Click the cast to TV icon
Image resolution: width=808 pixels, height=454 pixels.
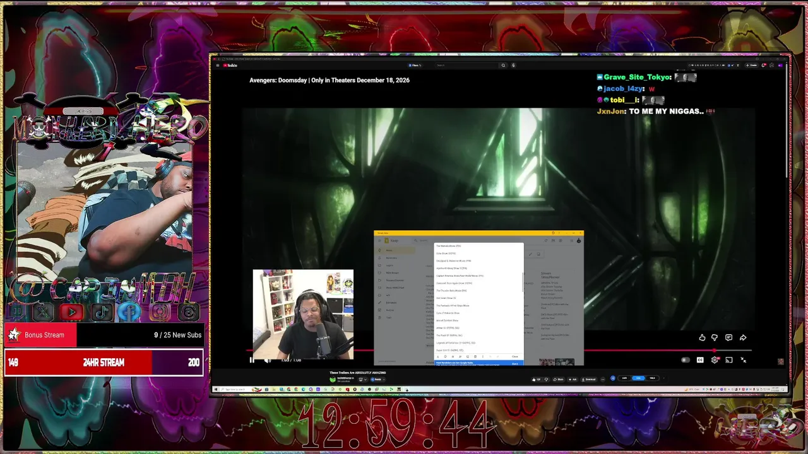(728, 360)
